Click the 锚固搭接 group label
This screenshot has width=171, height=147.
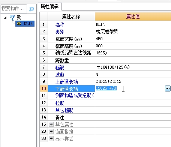[x=64, y=132]
